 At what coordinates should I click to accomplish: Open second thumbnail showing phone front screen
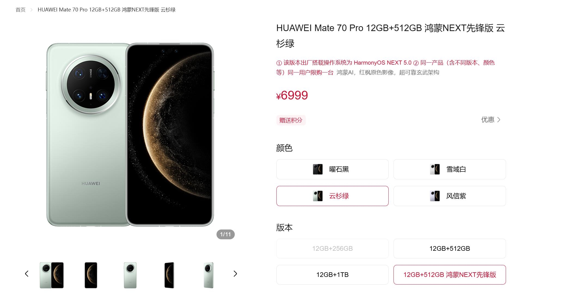click(x=91, y=275)
